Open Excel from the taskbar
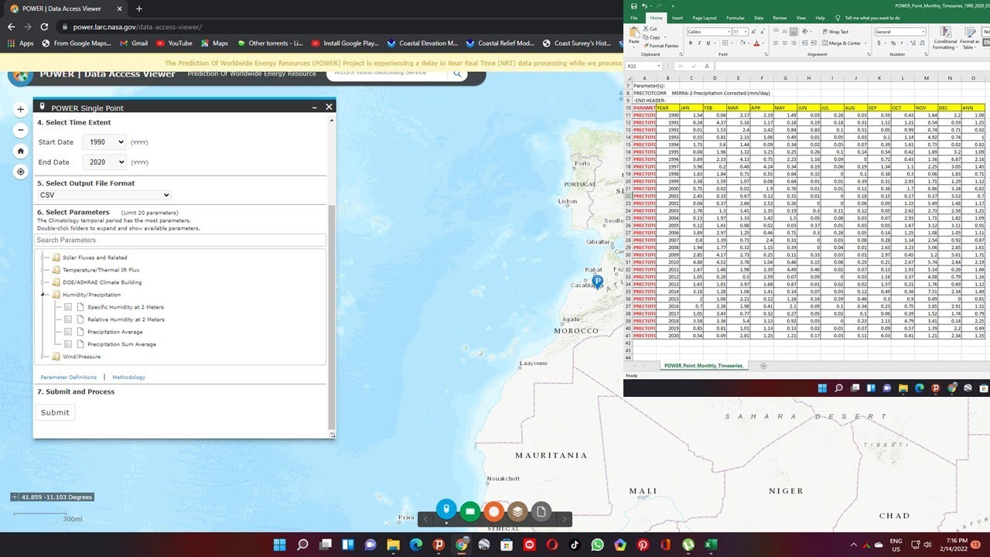The image size is (990, 557). pos(710,545)
